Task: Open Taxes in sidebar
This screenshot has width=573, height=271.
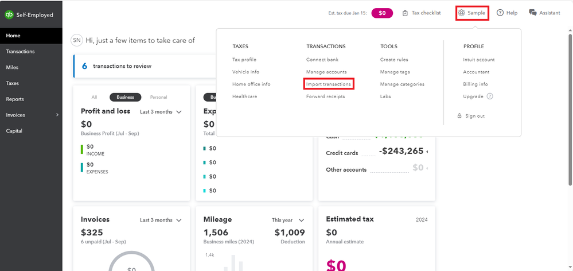Action: coord(31,83)
